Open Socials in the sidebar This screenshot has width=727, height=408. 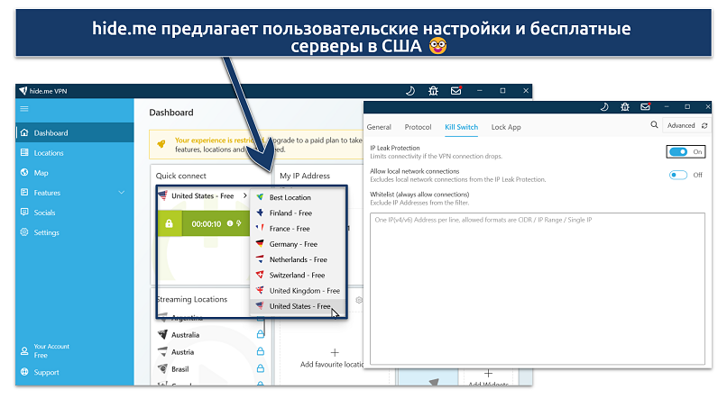tap(44, 213)
